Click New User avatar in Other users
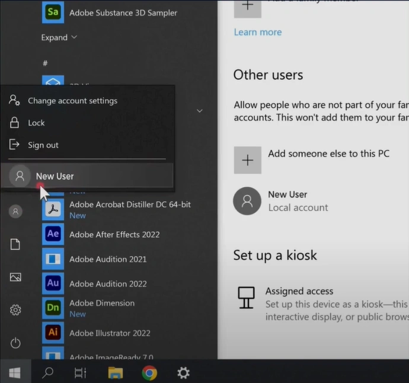Image resolution: width=409 pixels, height=383 pixels. [x=247, y=201]
